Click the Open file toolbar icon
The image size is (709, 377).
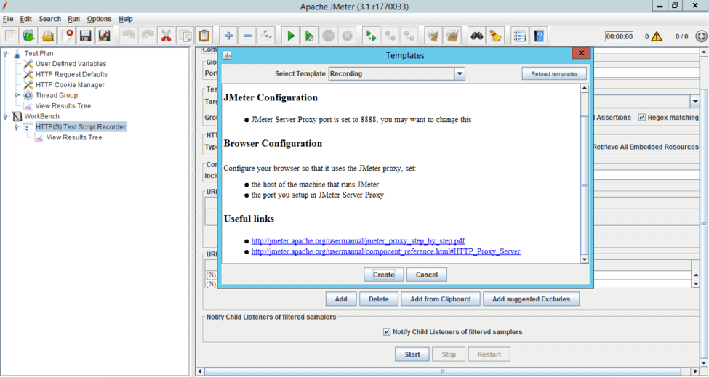click(48, 36)
